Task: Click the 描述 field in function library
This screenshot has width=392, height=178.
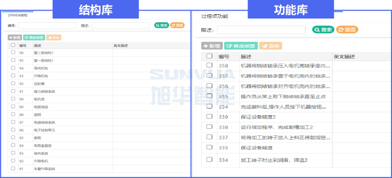Action: [261, 30]
